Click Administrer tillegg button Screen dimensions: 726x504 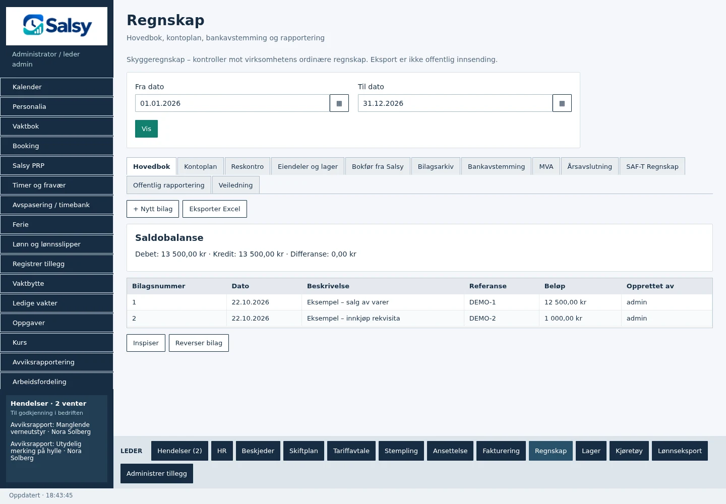(157, 473)
